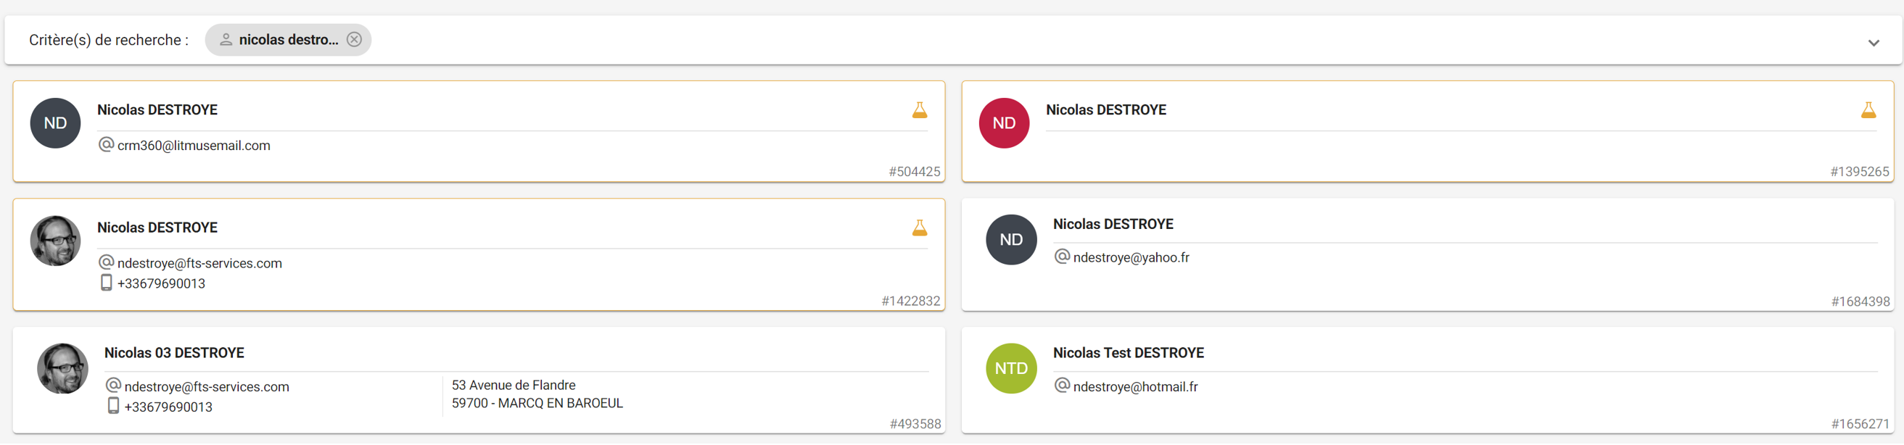This screenshot has width=1904, height=445.
Task: Click @ icon beside ndestroye@hotmail.fr
Action: [x=1062, y=386]
